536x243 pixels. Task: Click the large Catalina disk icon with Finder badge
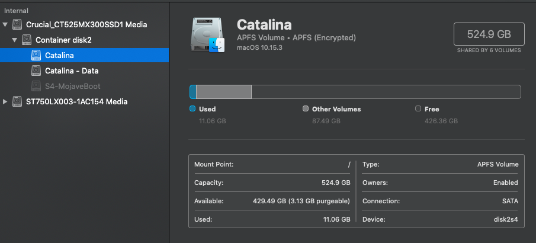point(207,35)
